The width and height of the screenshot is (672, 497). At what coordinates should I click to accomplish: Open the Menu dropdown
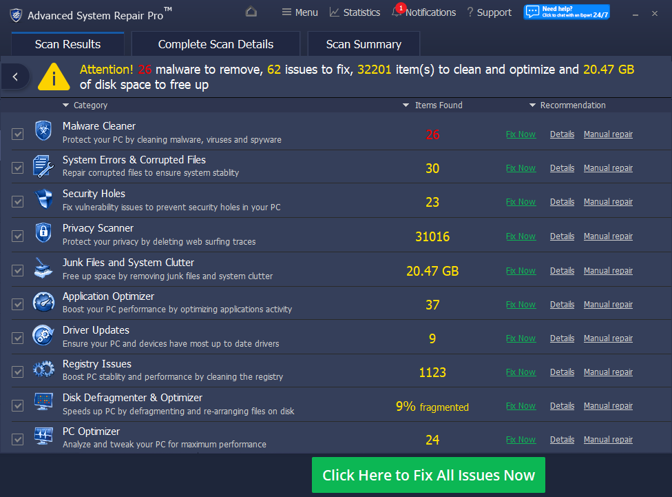point(300,12)
